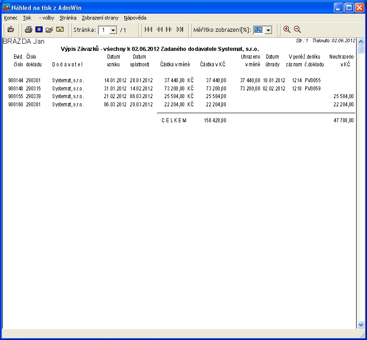
Task: Click document number 290315
Action: [x=33, y=89]
